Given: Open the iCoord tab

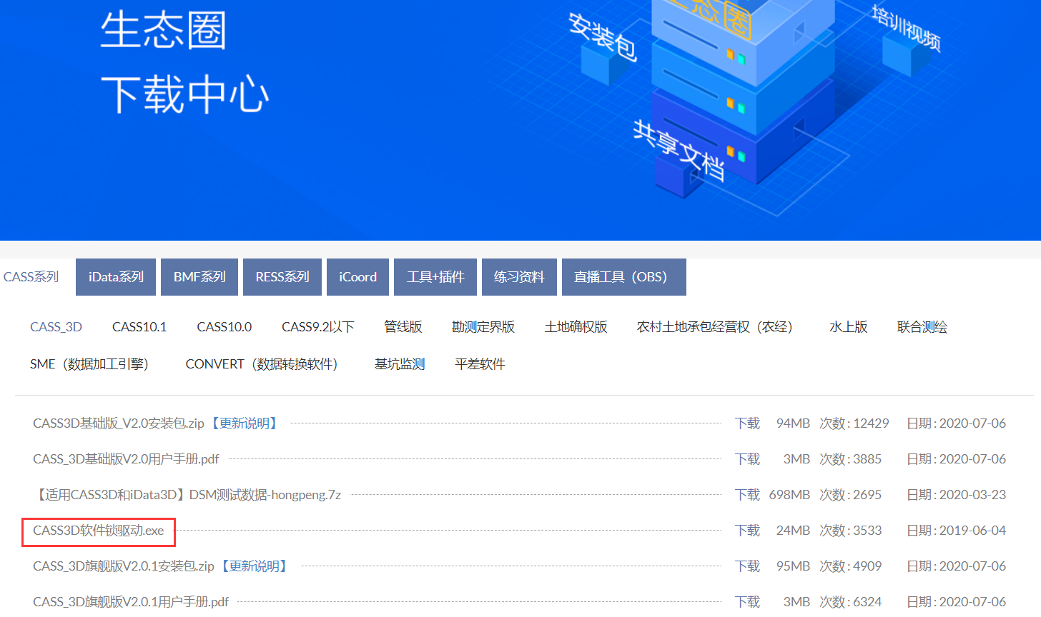Looking at the screenshot, I should (357, 277).
